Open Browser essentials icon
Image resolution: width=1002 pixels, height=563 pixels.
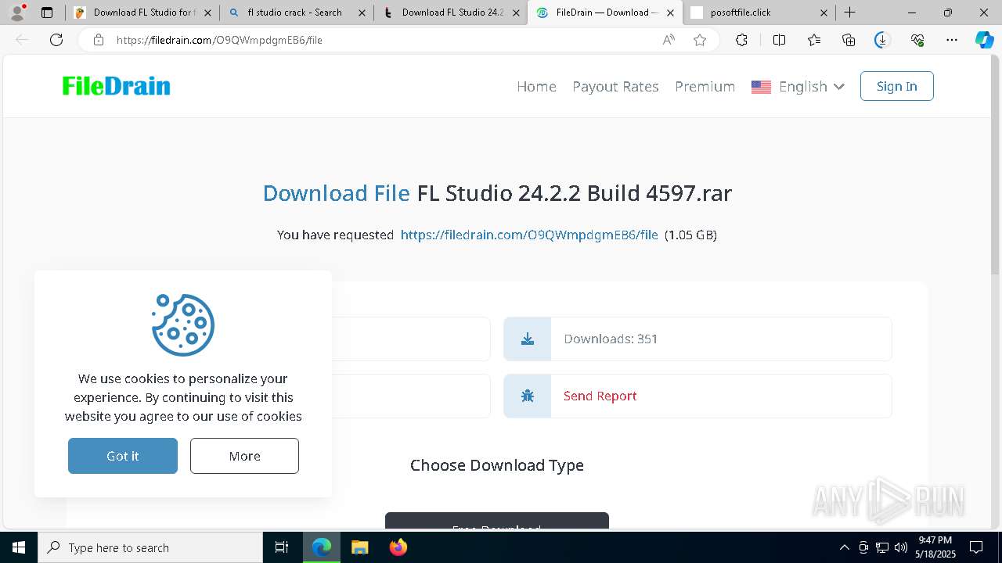click(x=917, y=40)
